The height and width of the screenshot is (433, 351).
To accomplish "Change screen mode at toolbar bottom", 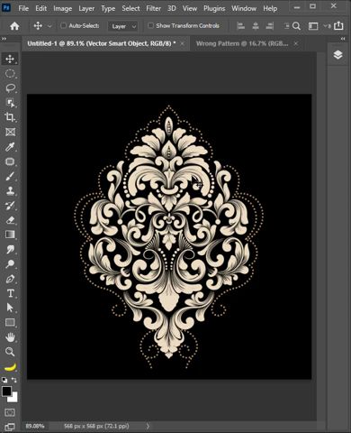I will tap(10, 427).
